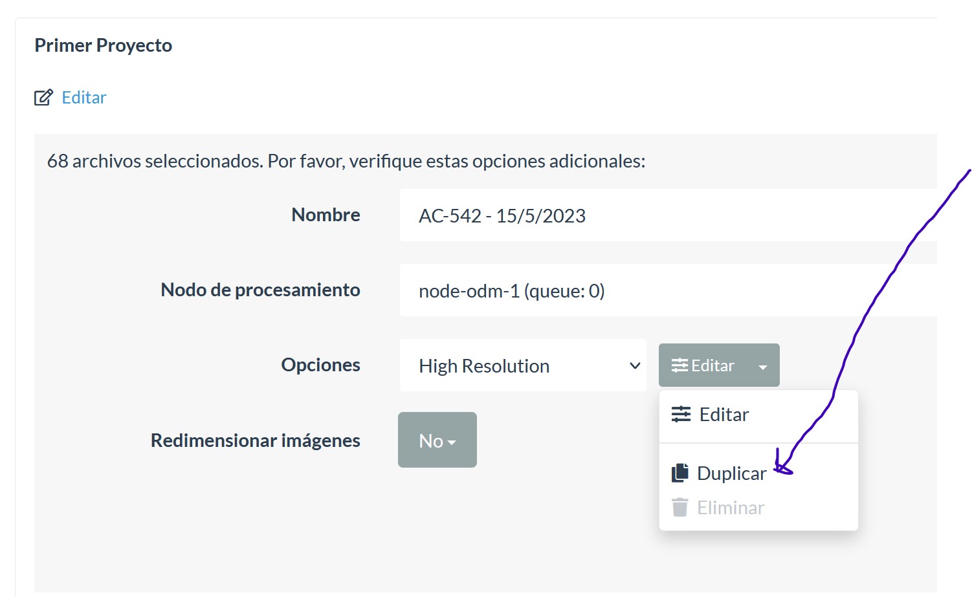Click the copy icon beside Duplicar
This screenshot has width=972, height=597.
[x=680, y=472]
